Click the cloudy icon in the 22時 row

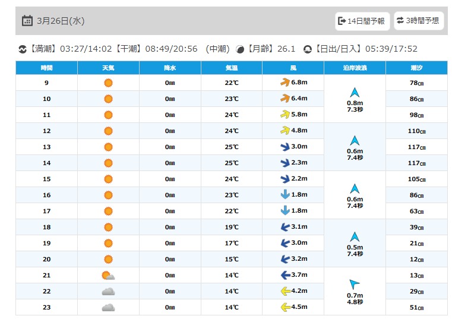[x=108, y=292]
